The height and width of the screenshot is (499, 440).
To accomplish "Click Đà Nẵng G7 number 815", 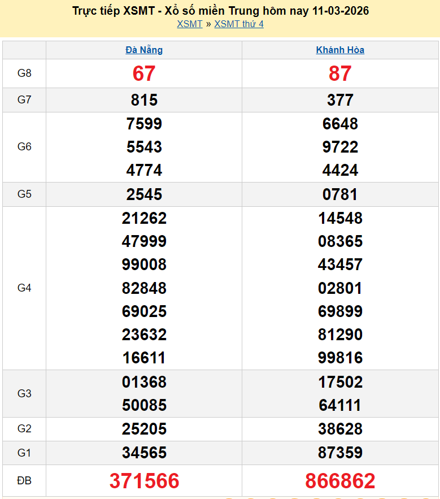I will coord(144,100).
